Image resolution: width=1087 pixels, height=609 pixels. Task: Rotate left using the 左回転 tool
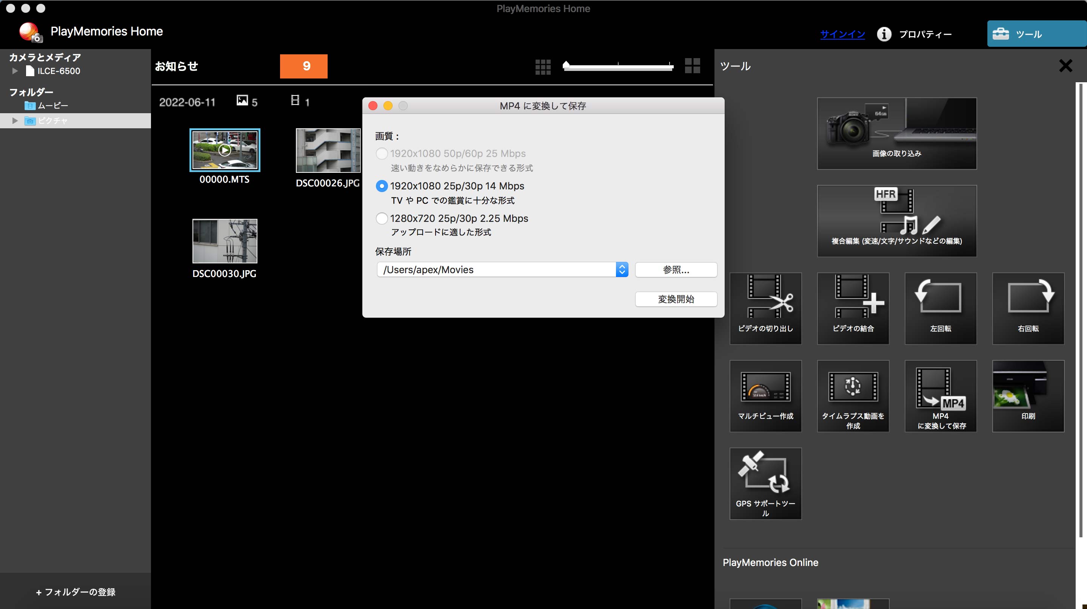tap(941, 308)
